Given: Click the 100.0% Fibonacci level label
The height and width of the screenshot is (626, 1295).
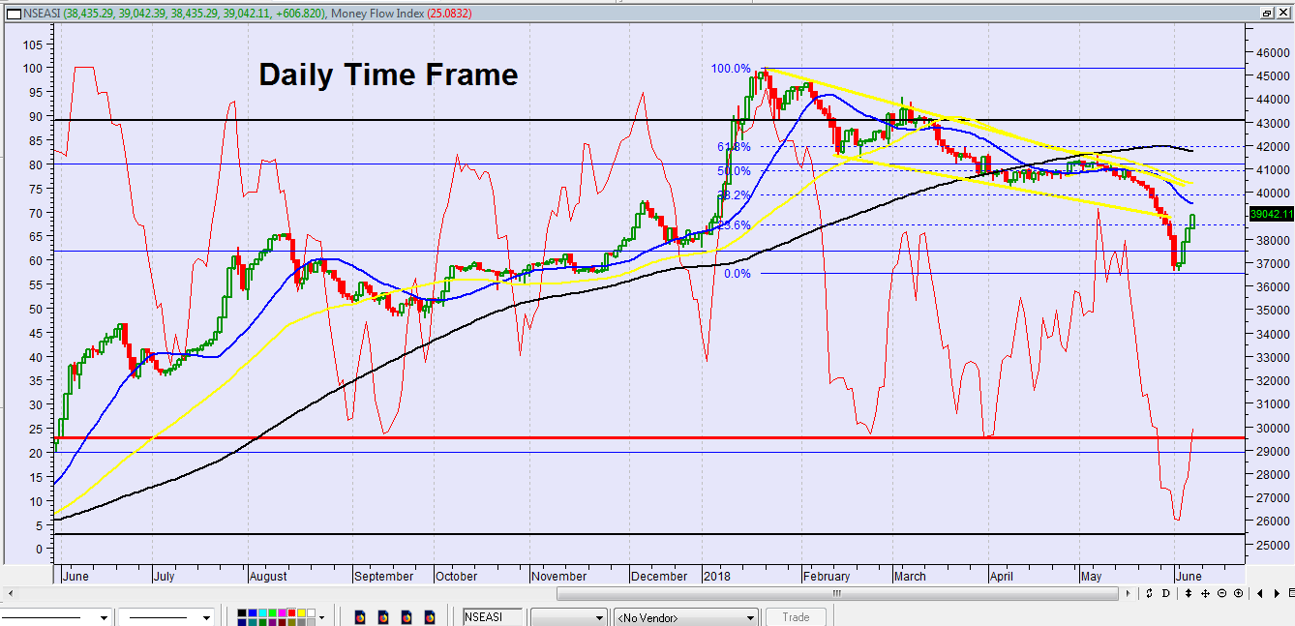Looking at the screenshot, I should pos(731,69).
